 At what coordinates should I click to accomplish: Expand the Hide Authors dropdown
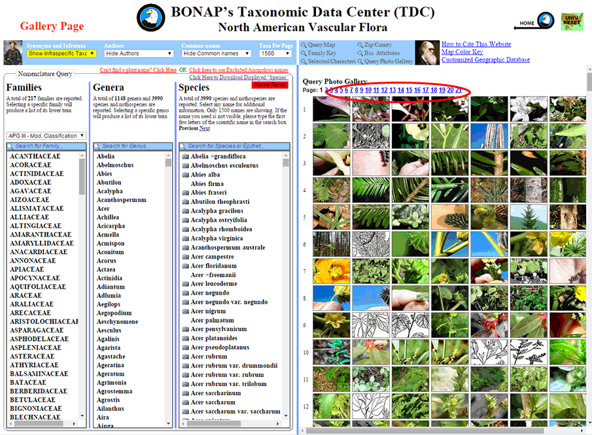tap(139, 54)
